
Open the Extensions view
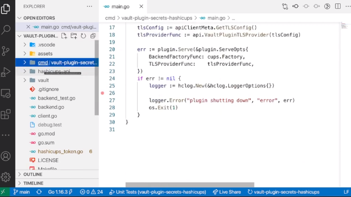coord(5,114)
